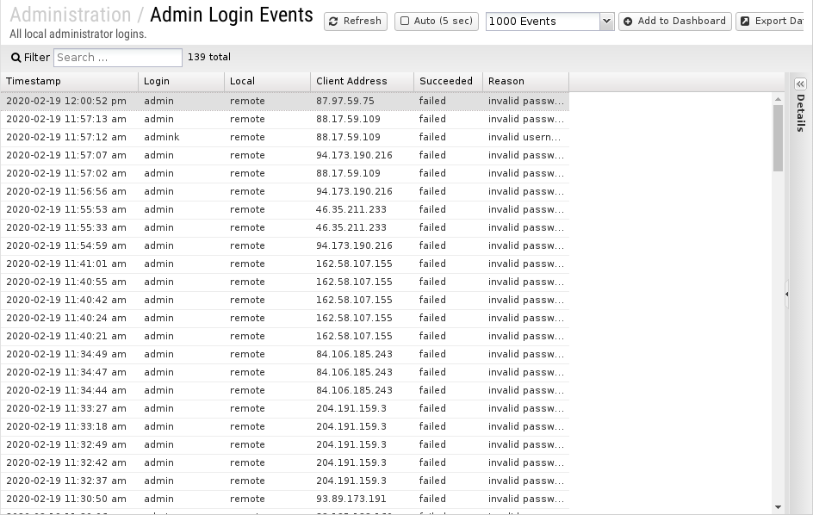The image size is (813, 515).
Task: Select row with timestamp 11:55:53 am
Action: pos(285,210)
